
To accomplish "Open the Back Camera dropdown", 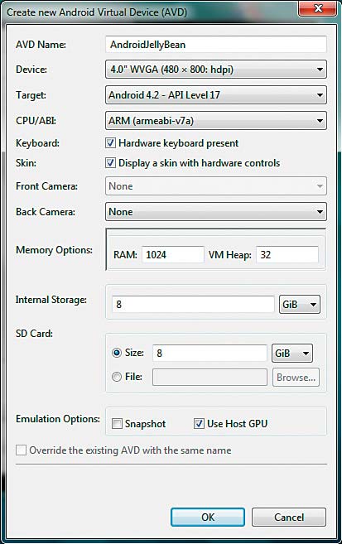I will coord(216,212).
